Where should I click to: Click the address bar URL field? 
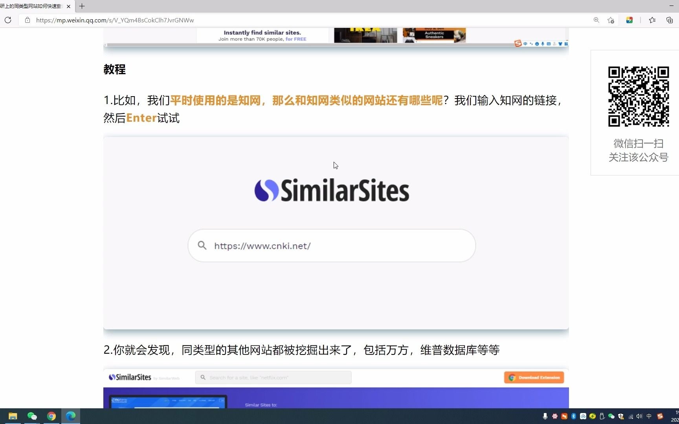(306, 20)
